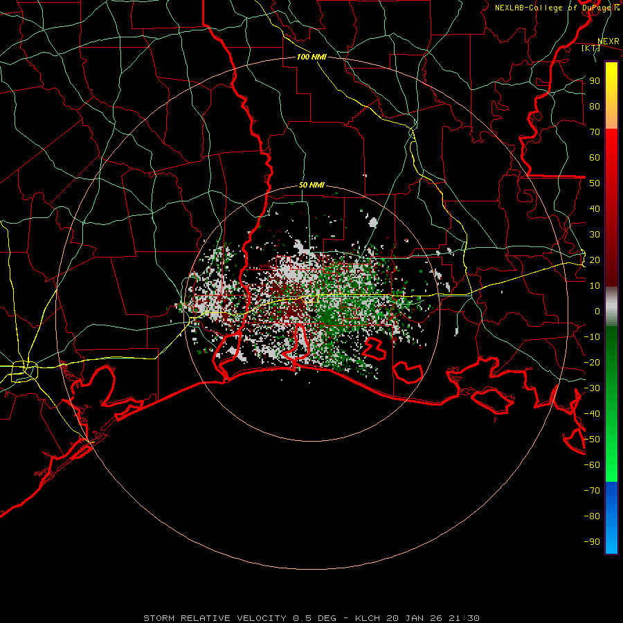Click the positive 80 scale value
This screenshot has width=623, height=623.
tap(595, 106)
